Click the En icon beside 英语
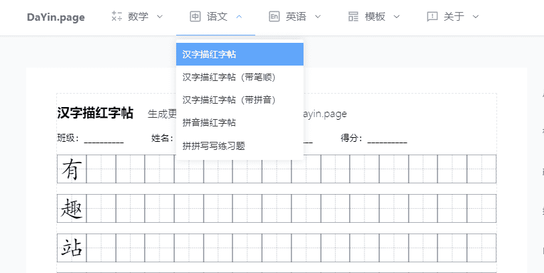The image size is (544, 273). [274, 16]
